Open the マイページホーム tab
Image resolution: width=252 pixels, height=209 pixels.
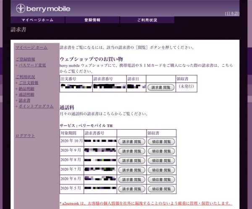coord(38,20)
